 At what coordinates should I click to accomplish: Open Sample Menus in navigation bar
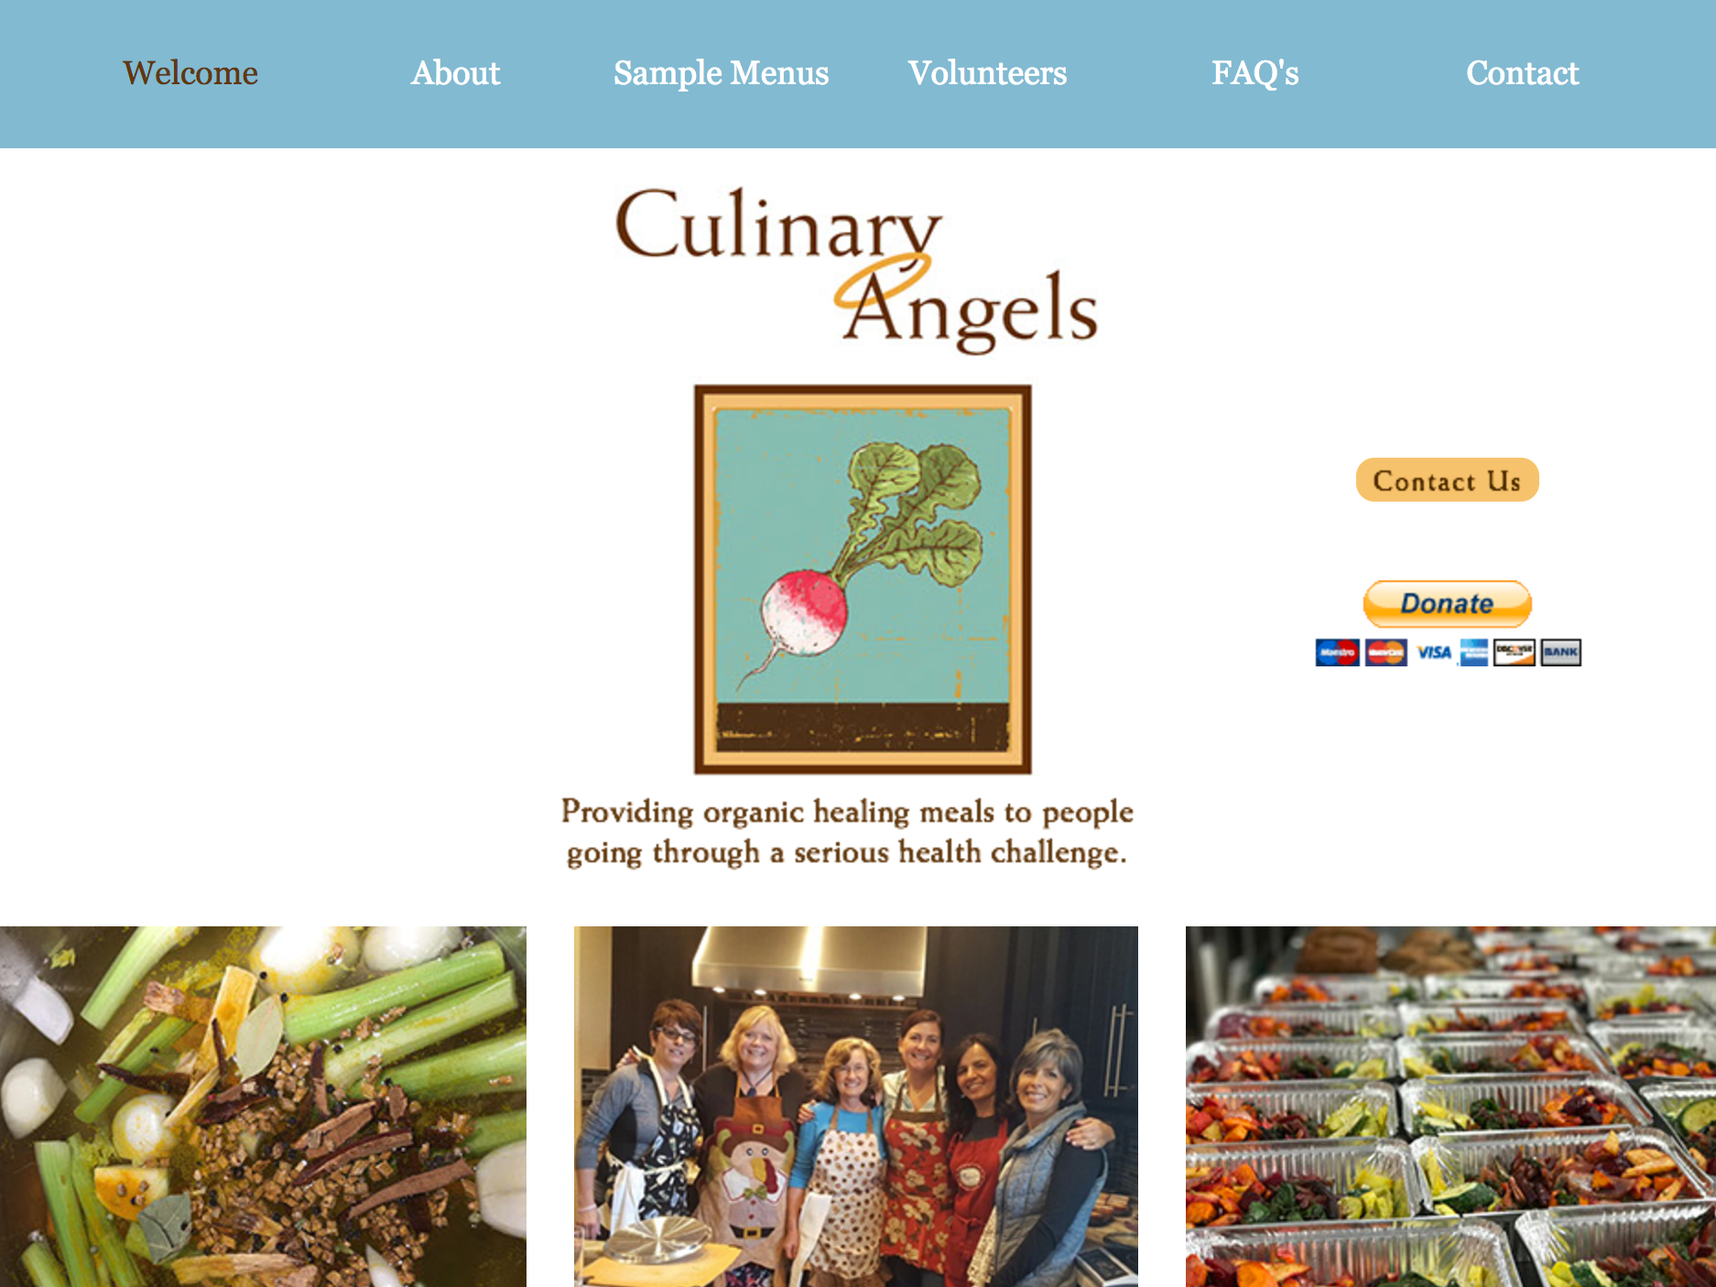point(721,73)
